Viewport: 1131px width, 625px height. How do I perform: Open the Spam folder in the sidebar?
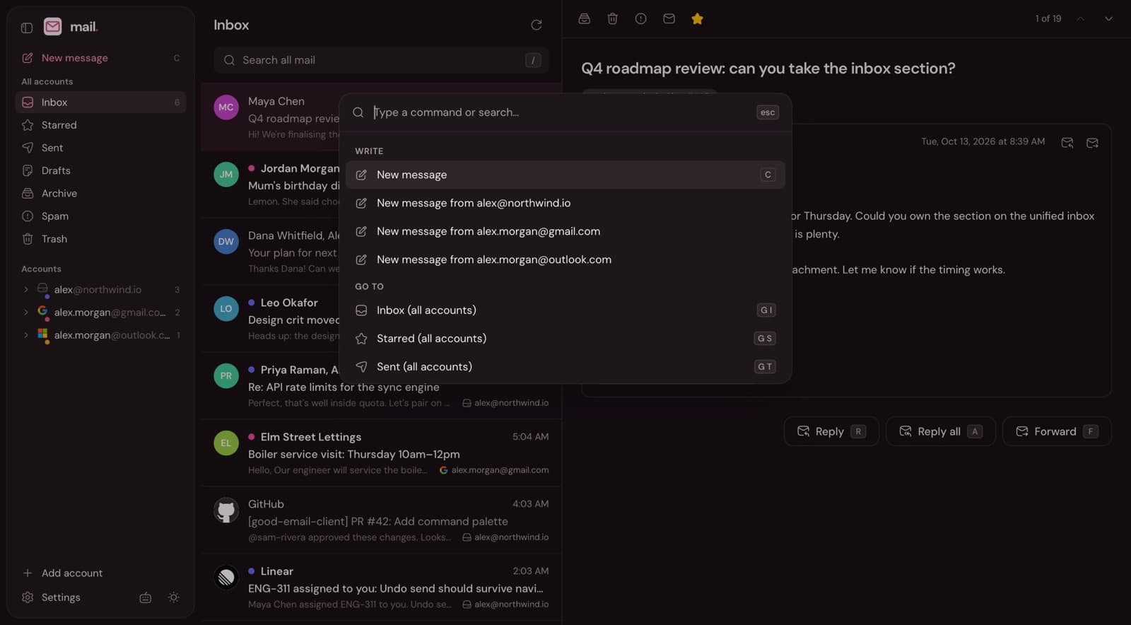[100, 216]
